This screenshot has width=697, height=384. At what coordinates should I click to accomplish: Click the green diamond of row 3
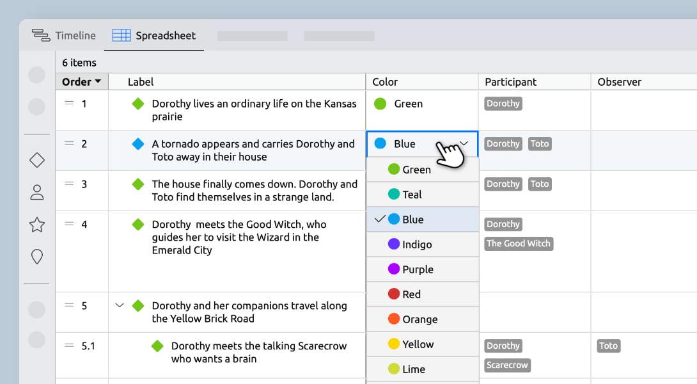coord(138,184)
